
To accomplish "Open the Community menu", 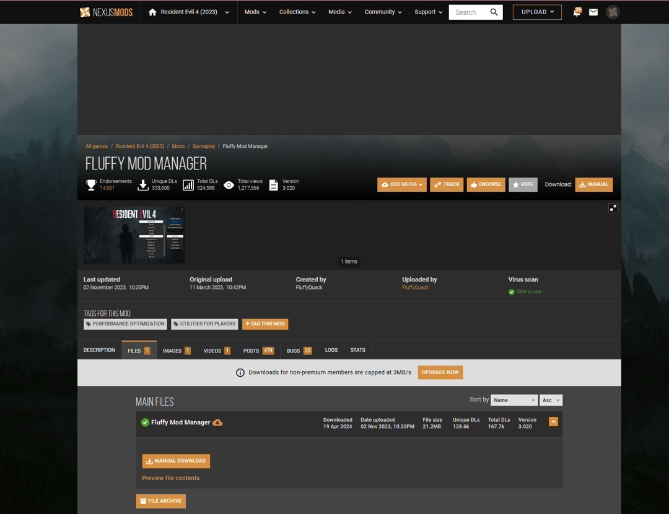I will pyautogui.click(x=383, y=12).
